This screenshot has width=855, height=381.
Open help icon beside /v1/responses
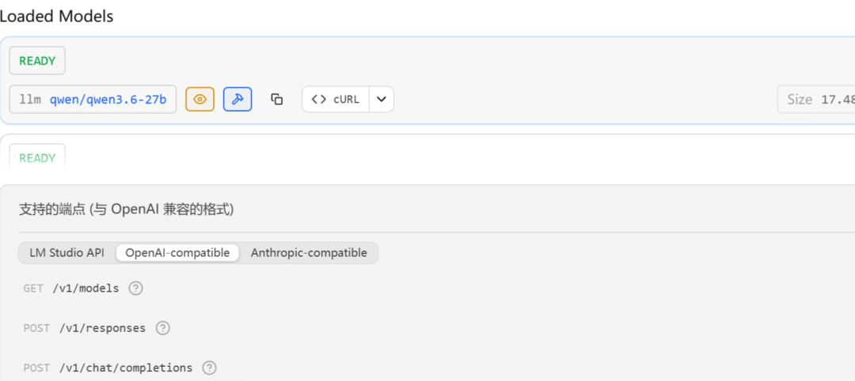click(162, 328)
